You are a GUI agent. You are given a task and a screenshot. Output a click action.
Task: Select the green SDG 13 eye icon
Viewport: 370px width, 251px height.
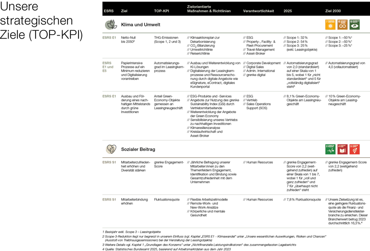click(354, 24)
